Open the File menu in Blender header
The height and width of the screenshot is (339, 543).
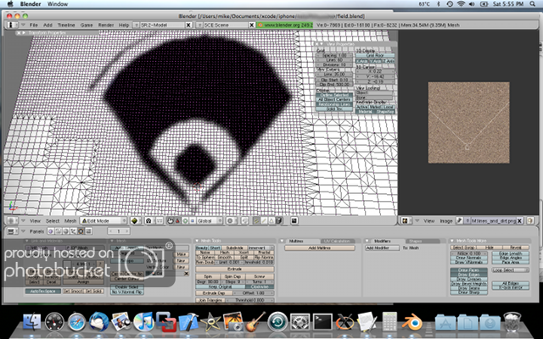click(x=34, y=25)
